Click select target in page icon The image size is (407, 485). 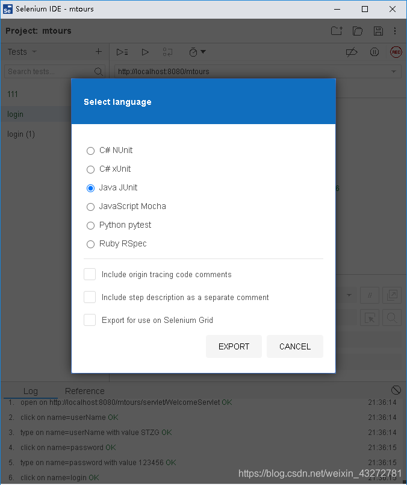coord(370,318)
